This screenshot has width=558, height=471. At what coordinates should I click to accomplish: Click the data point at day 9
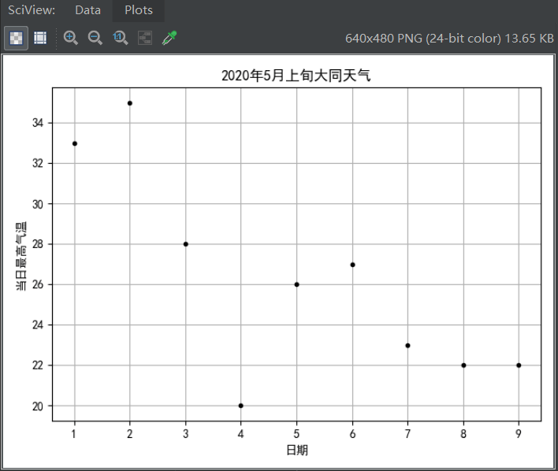519,365
